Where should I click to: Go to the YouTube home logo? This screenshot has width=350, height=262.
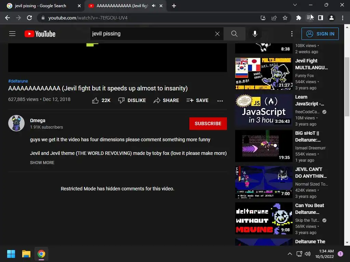point(40,34)
